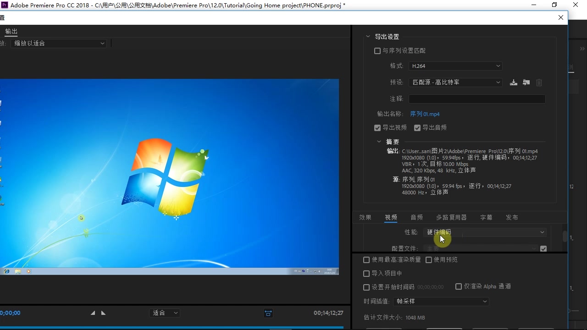Image resolution: width=587 pixels, height=330 pixels.
Task: Click the video preview image
Action: [169, 177]
